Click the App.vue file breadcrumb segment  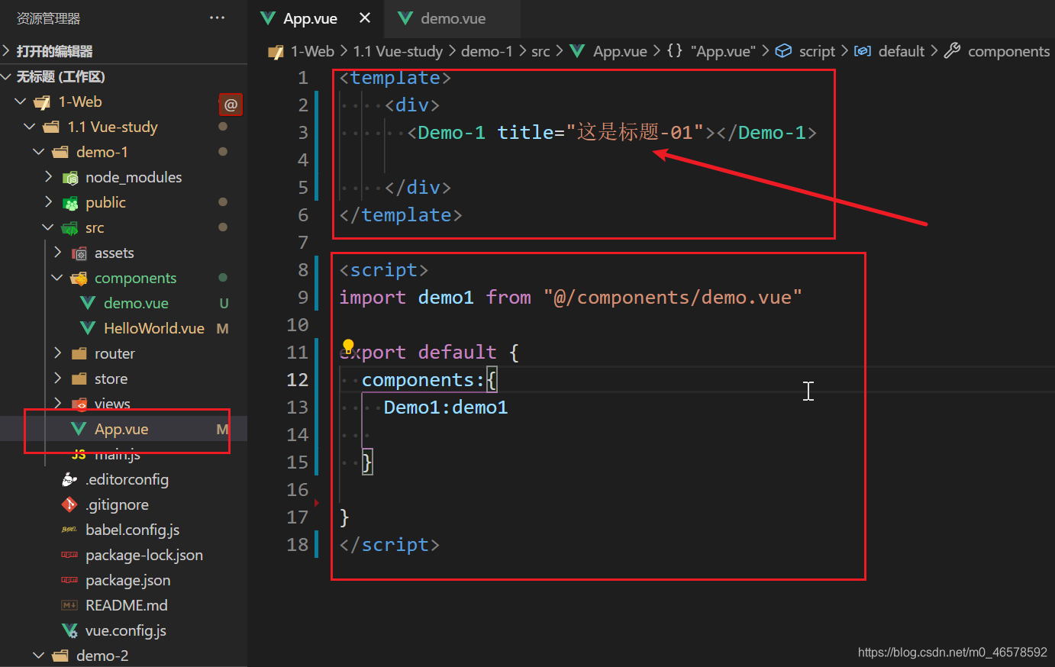click(x=620, y=51)
